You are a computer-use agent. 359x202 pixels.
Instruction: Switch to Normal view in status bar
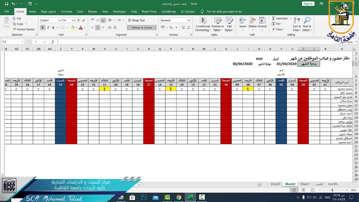click(x=294, y=190)
